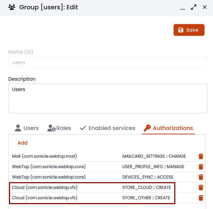Click the Name (ID) field
The height and width of the screenshot is (209, 213).
click(108, 62)
